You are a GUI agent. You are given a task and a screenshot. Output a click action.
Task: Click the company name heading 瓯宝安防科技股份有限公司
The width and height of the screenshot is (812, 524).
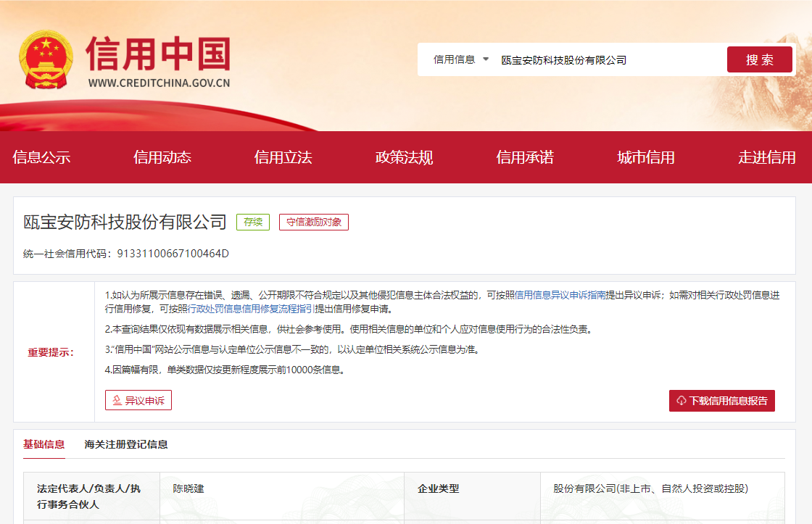click(x=125, y=222)
